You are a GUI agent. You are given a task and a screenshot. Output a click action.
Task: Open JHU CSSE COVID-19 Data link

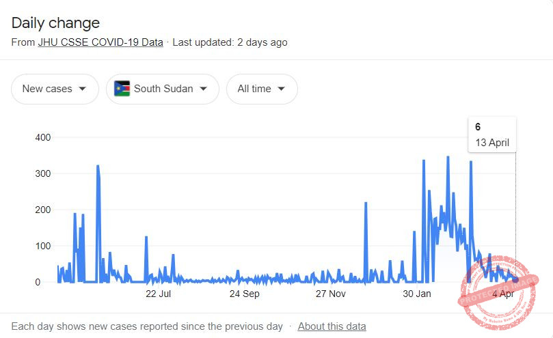click(x=100, y=42)
